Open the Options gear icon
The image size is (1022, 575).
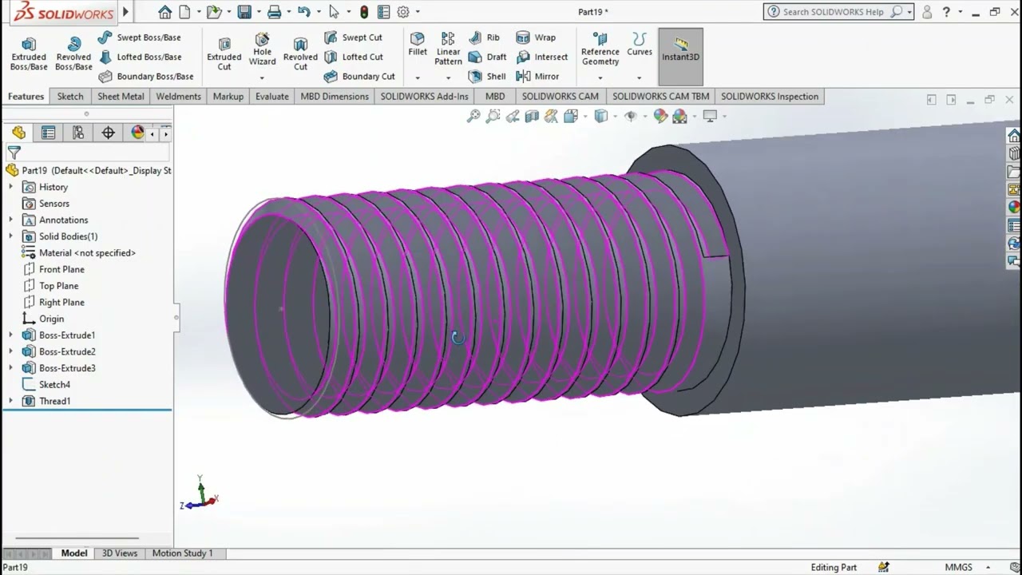coord(403,12)
